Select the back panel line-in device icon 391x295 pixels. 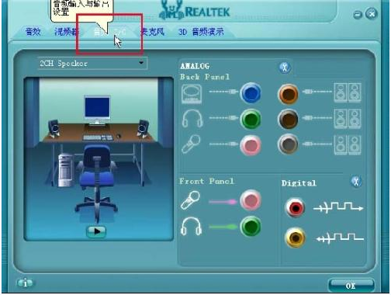[192, 95]
